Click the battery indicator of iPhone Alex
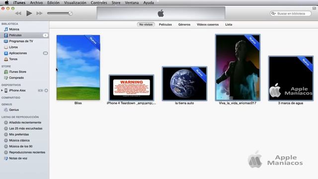 [41, 90]
